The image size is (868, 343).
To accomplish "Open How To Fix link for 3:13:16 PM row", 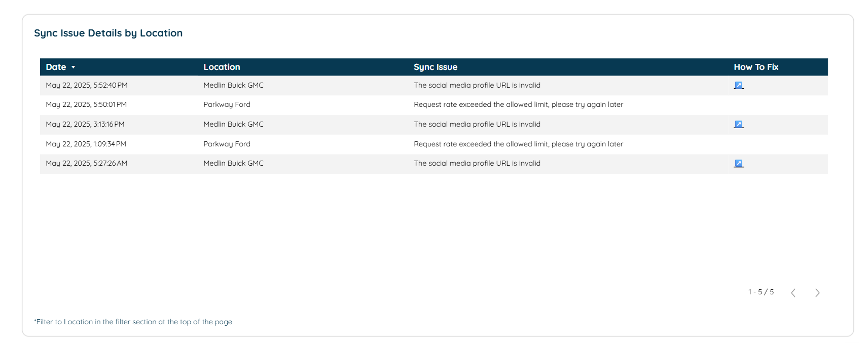I will 739,124.
